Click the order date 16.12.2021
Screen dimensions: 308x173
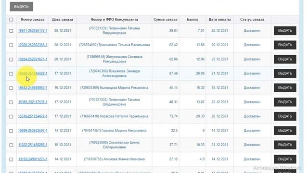[x=63, y=87]
